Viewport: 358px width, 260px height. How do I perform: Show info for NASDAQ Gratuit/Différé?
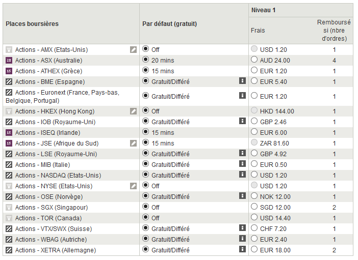coord(242,175)
